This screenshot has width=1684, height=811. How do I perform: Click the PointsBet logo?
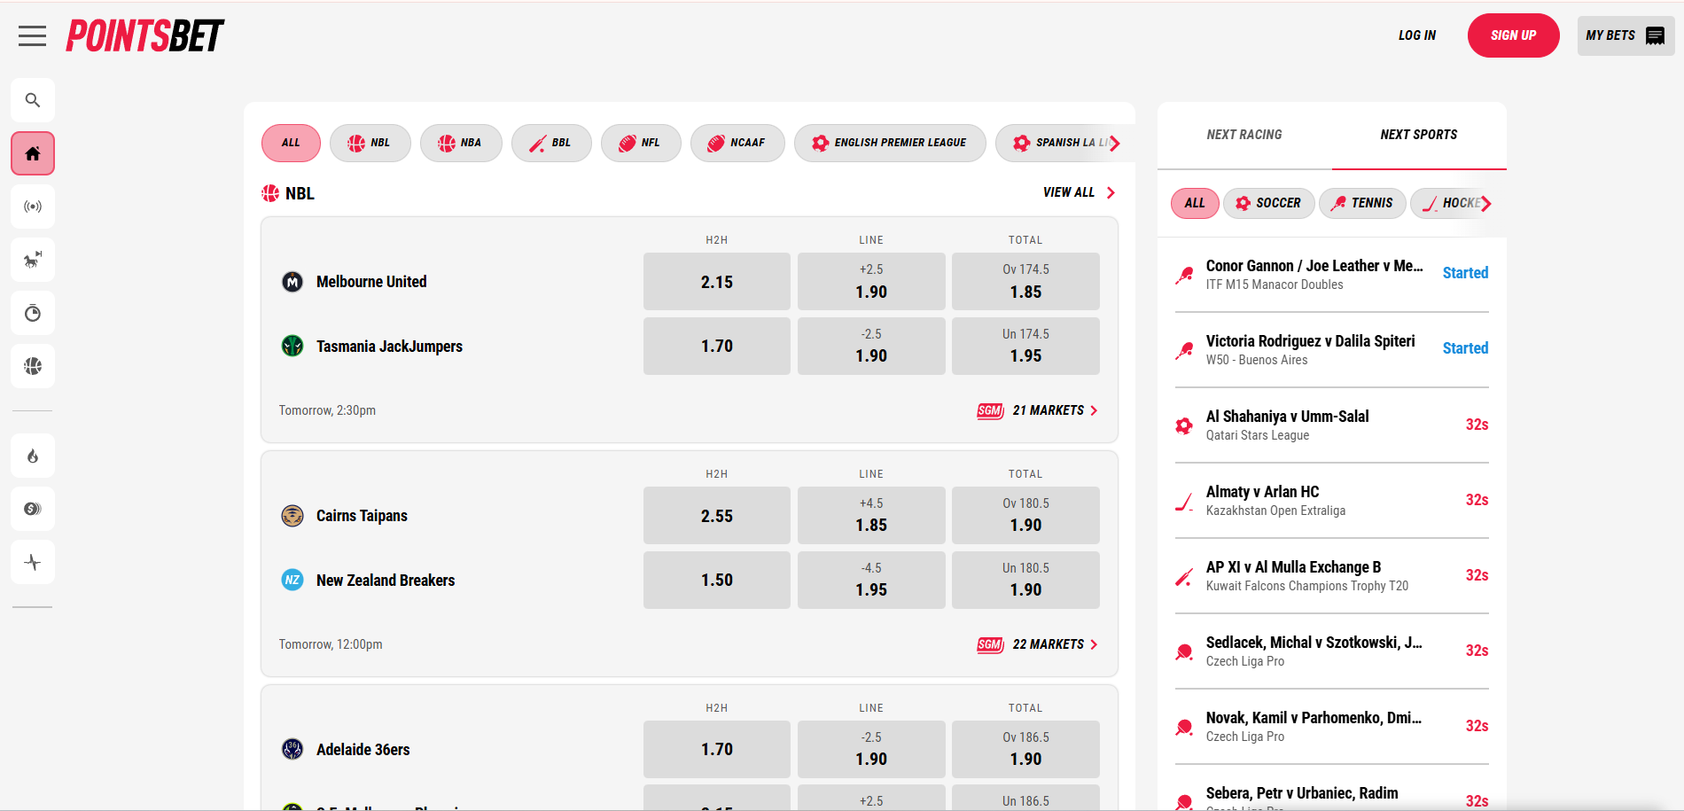[x=145, y=35]
